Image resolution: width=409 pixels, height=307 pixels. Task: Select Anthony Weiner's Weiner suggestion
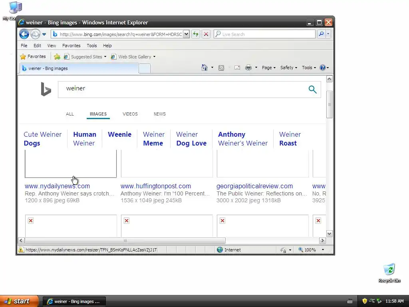(x=243, y=139)
